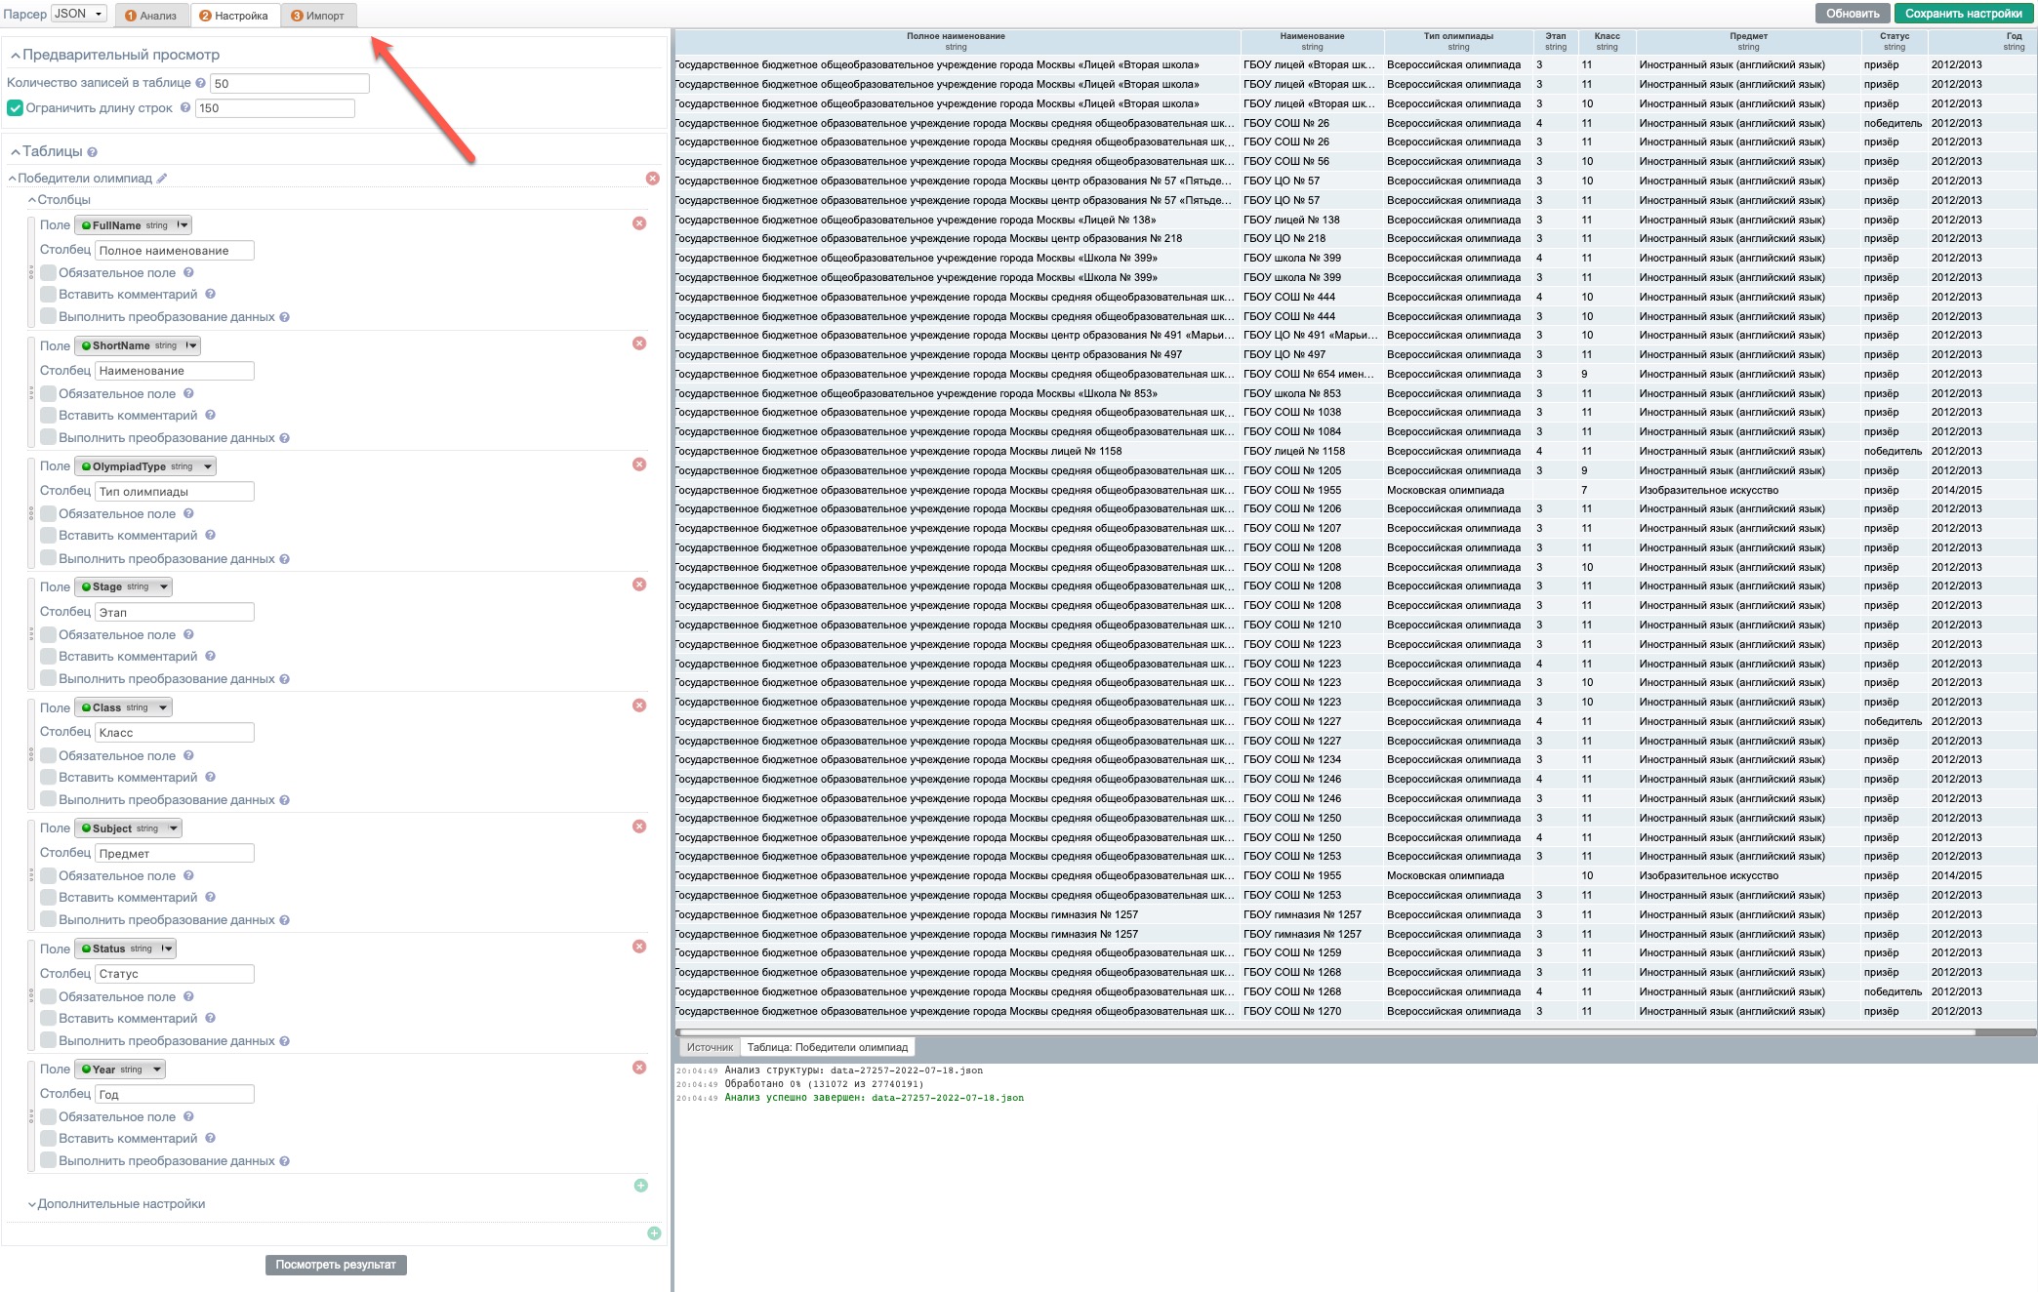Open the JSON parser dropdown
2038x1292 pixels.
[x=78, y=14]
